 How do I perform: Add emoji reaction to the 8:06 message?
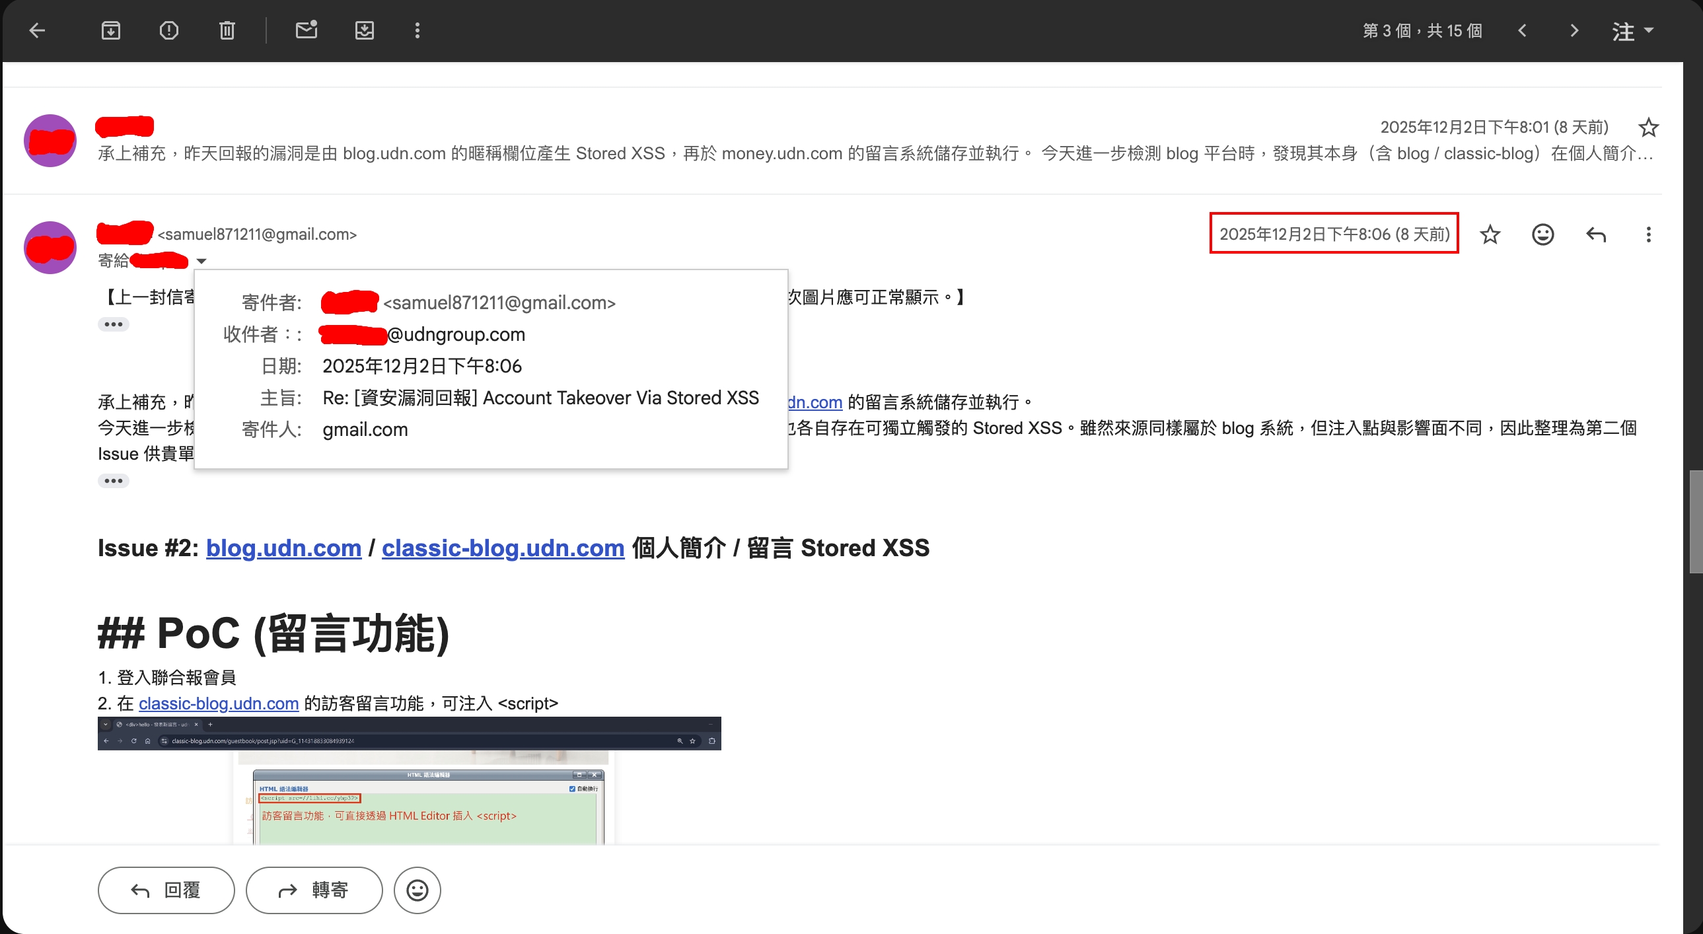1542,234
